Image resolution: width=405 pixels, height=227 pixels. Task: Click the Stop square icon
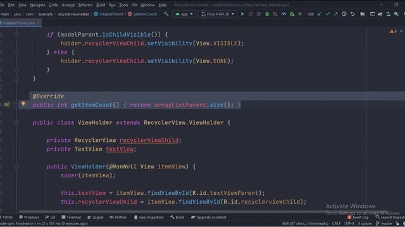[300, 14]
